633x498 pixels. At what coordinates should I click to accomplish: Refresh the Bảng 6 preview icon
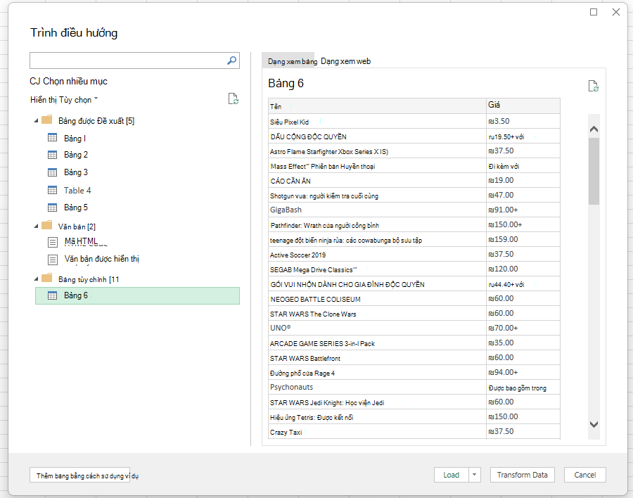click(593, 86)
